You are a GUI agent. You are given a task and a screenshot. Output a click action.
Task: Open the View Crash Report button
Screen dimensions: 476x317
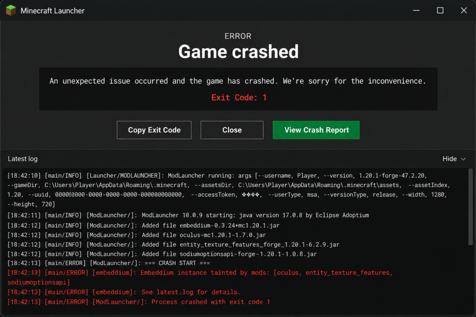(x=316, y=130)
